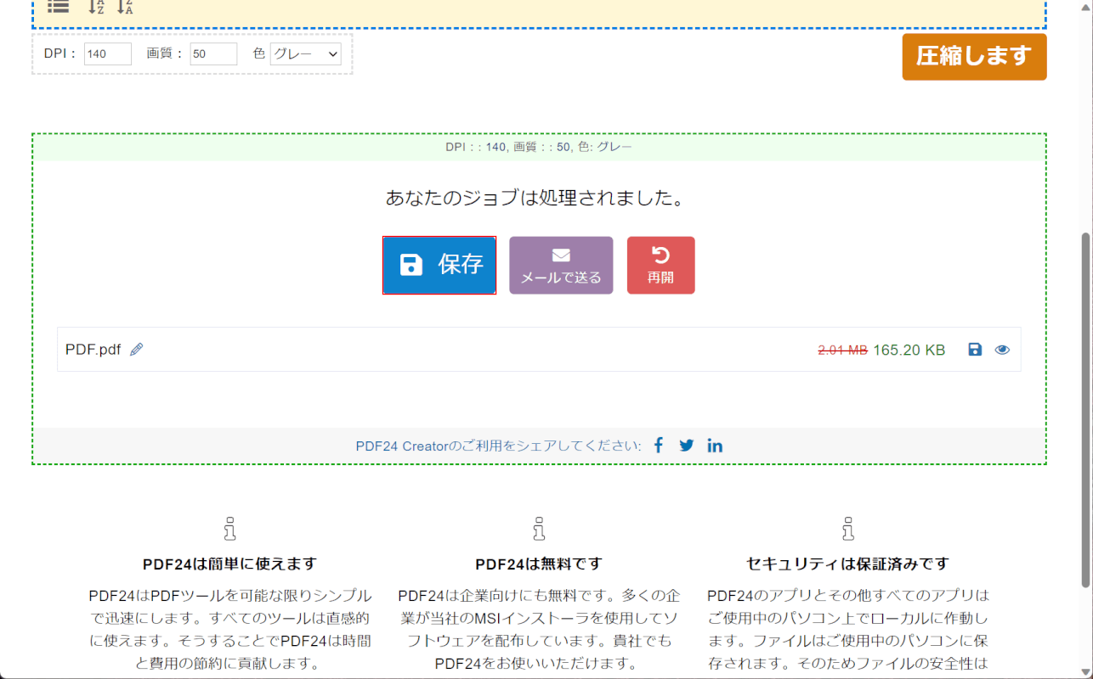The image size is (1093, 679).
Task: Click the scrollbar down arrow
Action: 1085,671
